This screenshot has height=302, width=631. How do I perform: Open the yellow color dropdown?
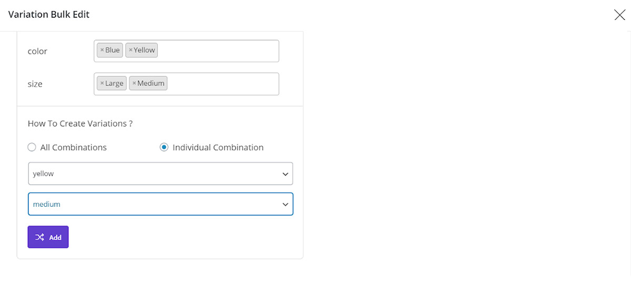tap(160, 174)
